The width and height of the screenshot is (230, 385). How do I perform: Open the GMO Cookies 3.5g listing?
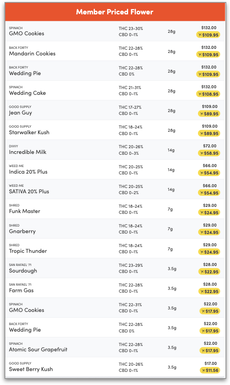point(115,308)
